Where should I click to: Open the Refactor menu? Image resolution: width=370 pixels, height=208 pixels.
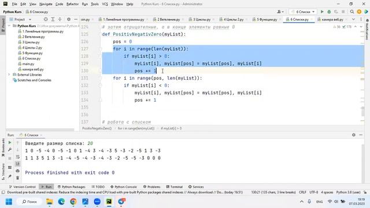coord(72,4)
